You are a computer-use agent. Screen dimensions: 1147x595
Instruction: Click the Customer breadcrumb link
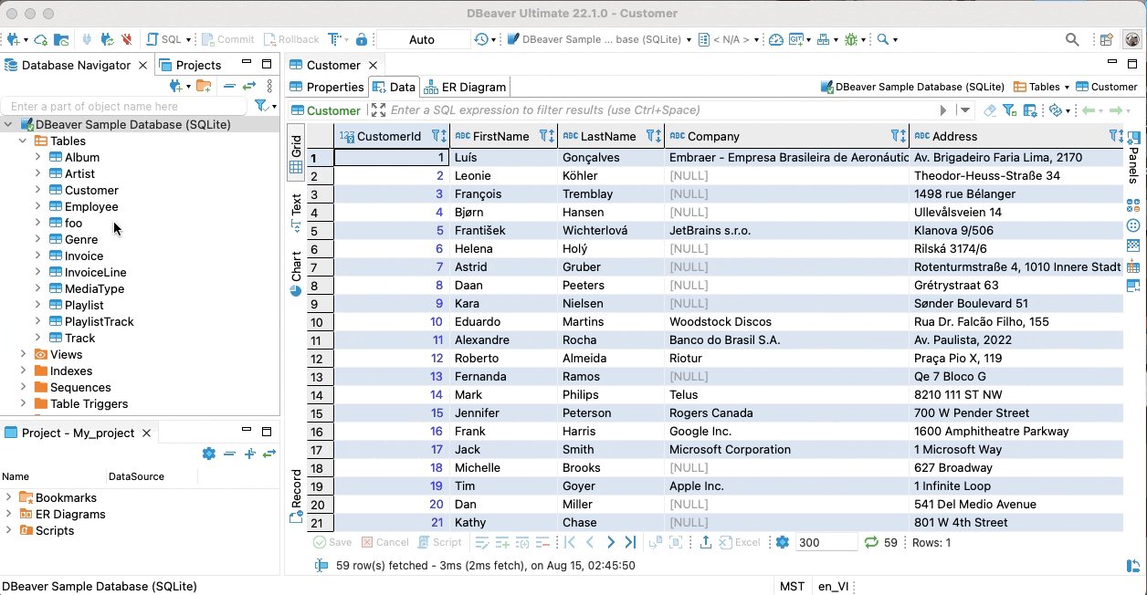coord(1107,87)
